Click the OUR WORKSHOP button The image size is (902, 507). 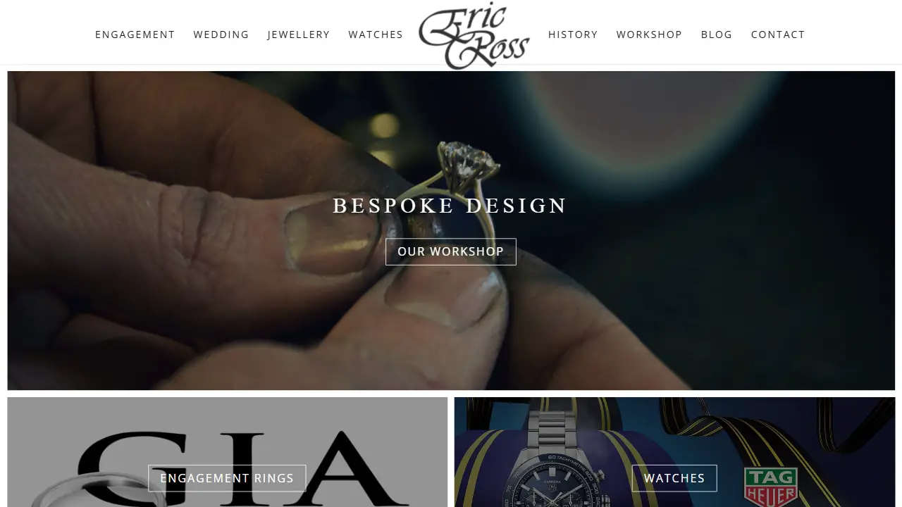[x=451, y=251]
